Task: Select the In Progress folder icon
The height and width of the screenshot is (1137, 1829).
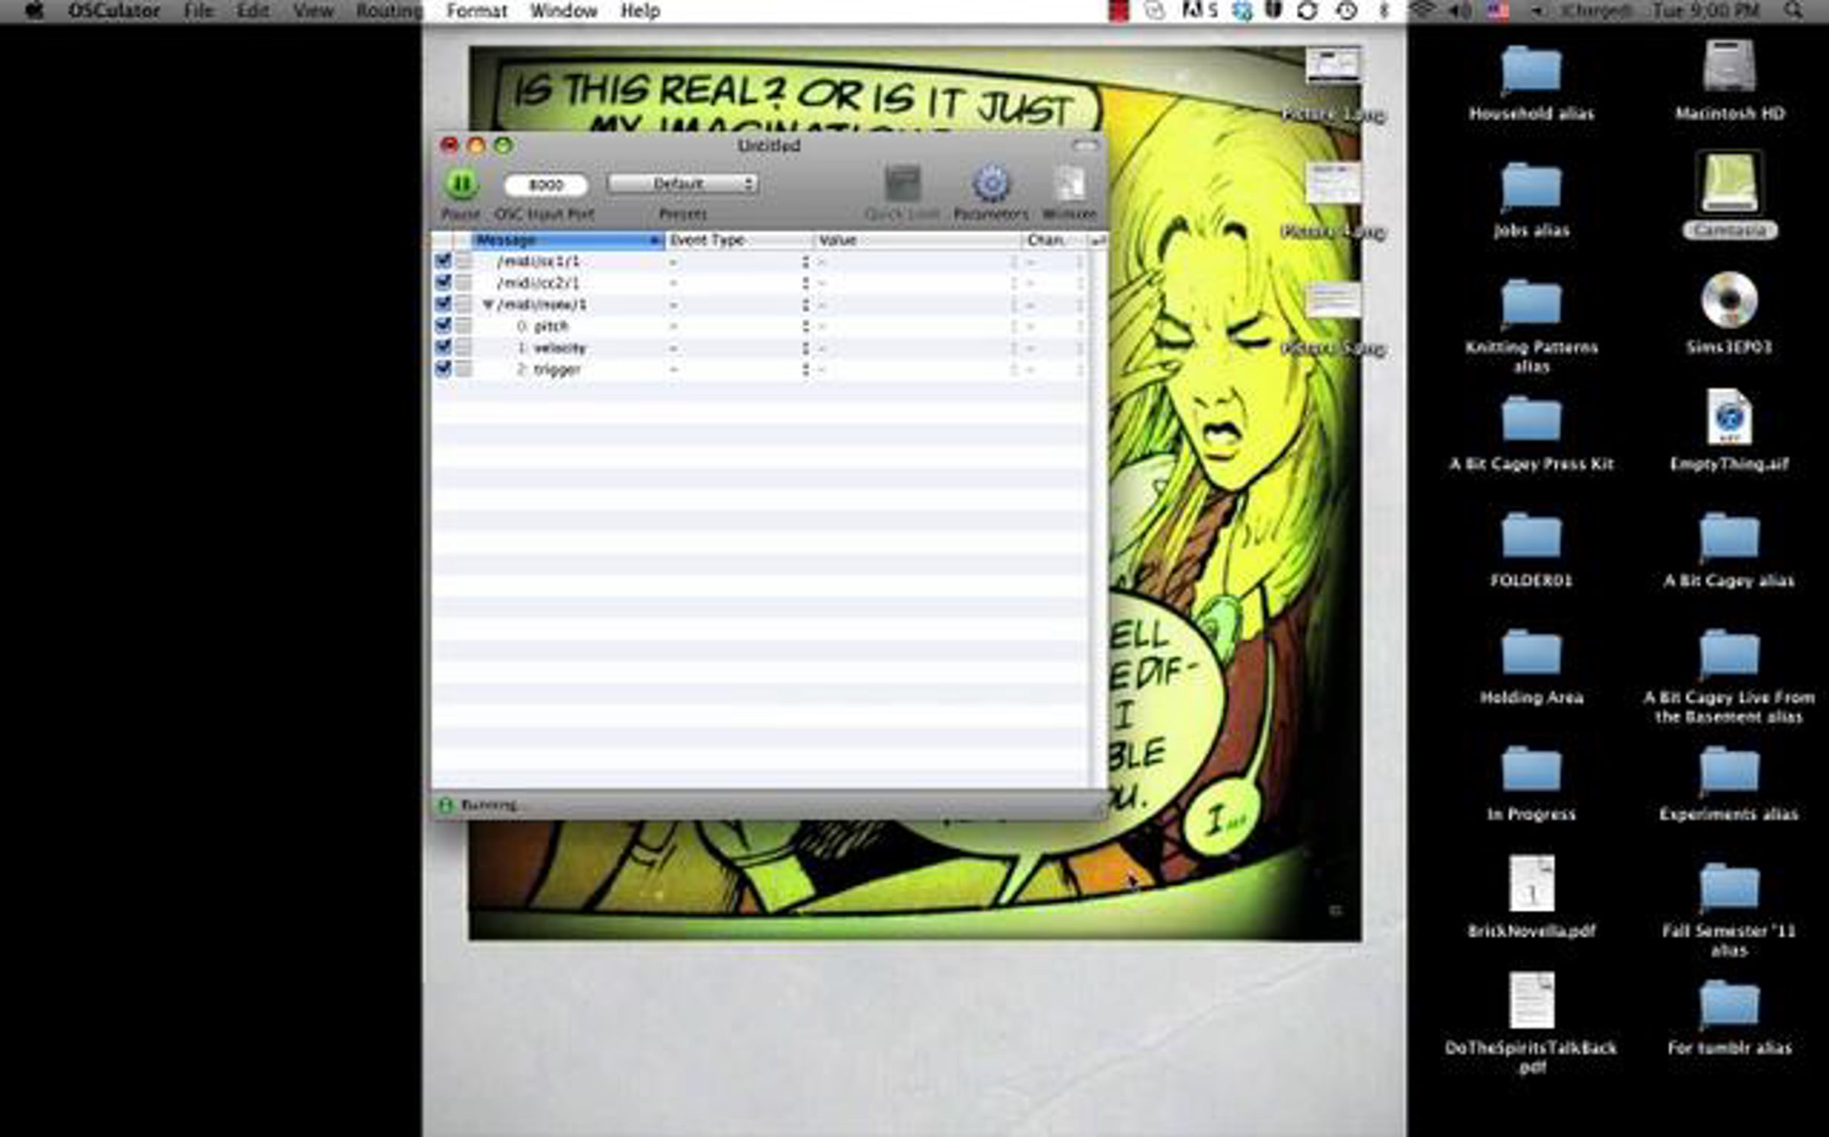Action: pyautogui.click(x=1531, y=770)
